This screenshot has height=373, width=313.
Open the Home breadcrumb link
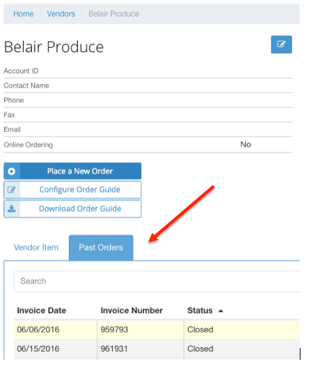pos(24,14)
